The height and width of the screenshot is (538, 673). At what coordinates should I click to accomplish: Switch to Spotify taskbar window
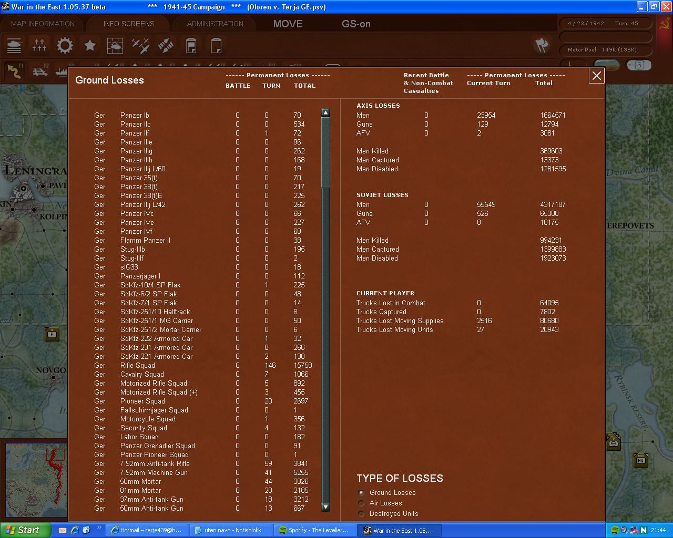coord(314,530)
